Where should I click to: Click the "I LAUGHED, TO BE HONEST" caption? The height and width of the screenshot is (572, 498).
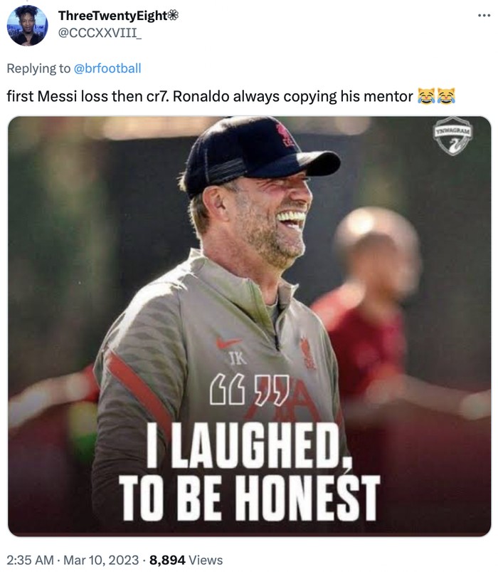(249, 470)
